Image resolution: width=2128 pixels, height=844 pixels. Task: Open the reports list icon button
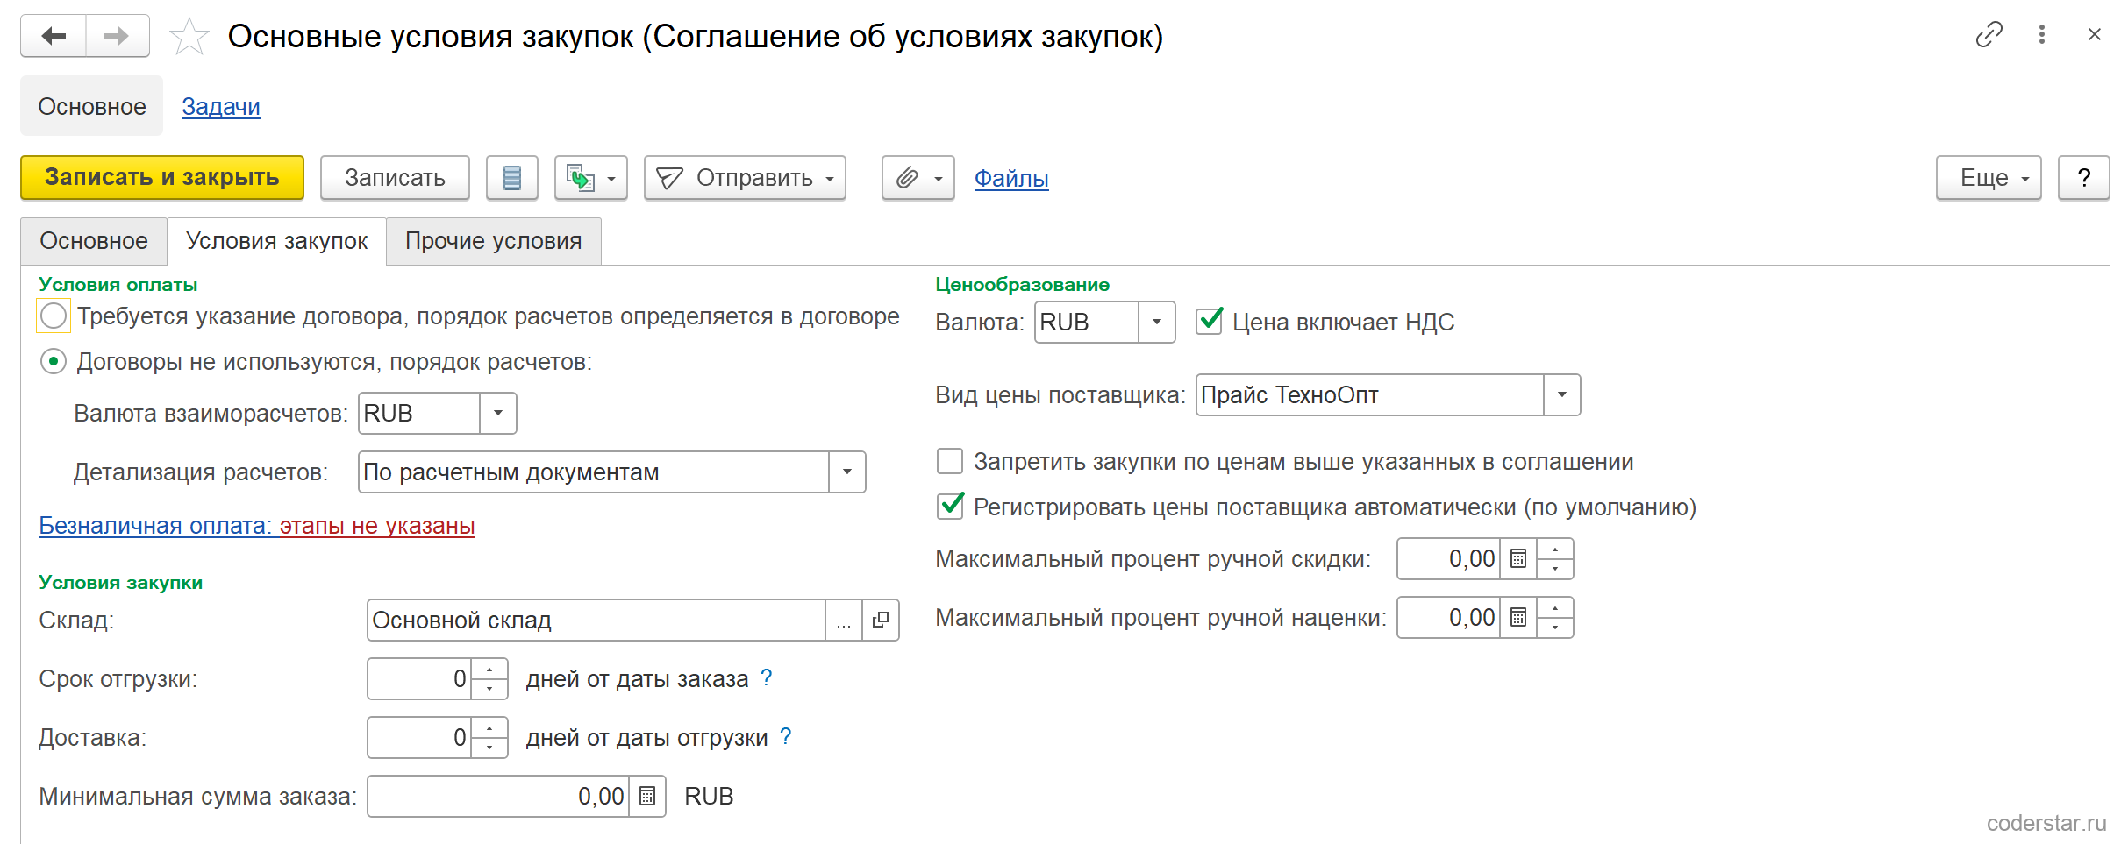pos(512,178)
